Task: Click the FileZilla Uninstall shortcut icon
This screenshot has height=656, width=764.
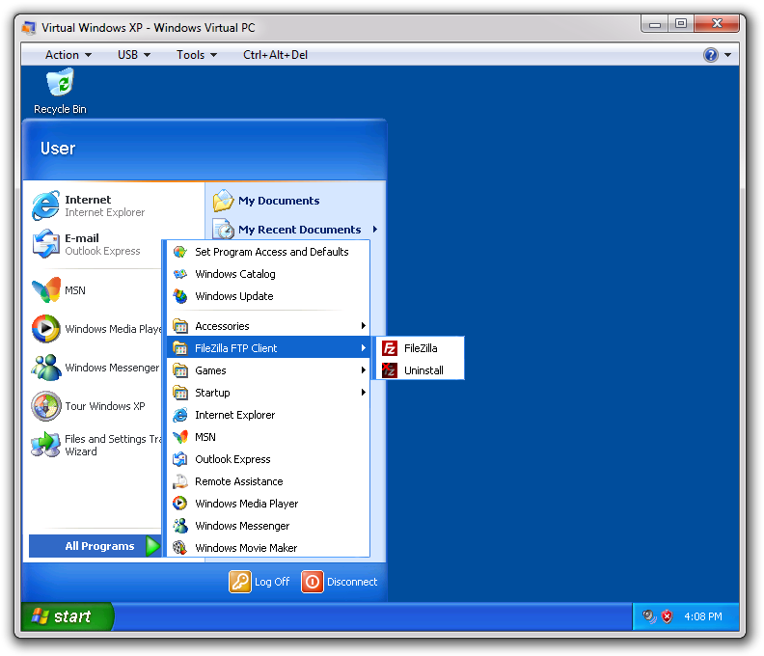Action: coord(390,370)
